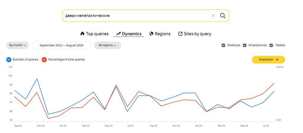Uncheck the Desktops checkbox
The width and height of the screenshot is (303, 133).
(223, 45)
